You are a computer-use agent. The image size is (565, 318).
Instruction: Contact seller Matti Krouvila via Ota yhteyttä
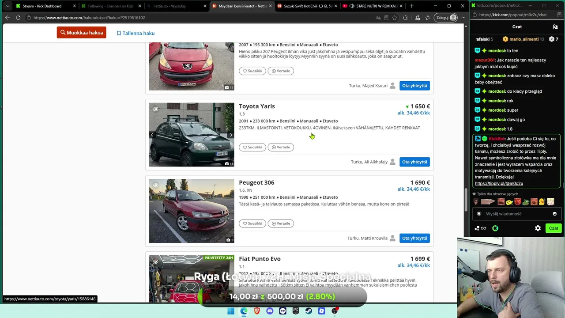414,238
